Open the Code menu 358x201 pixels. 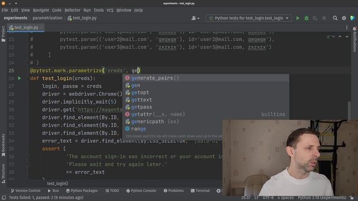(56, 10)
